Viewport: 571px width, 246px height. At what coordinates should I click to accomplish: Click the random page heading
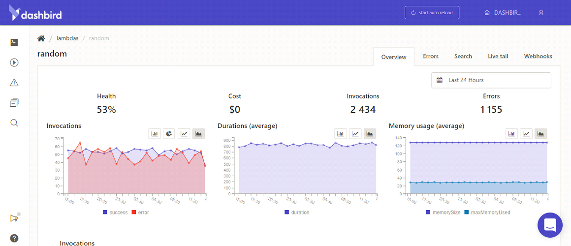tap(52, 54)
